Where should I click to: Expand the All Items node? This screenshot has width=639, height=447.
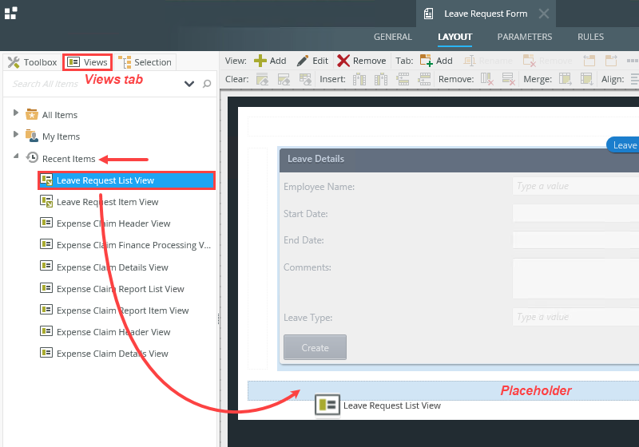[15, 113]
